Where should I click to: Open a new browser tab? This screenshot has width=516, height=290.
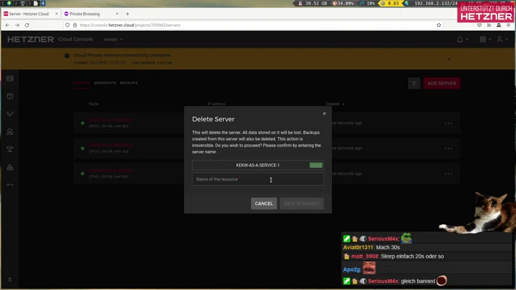[x=128, y=14]
